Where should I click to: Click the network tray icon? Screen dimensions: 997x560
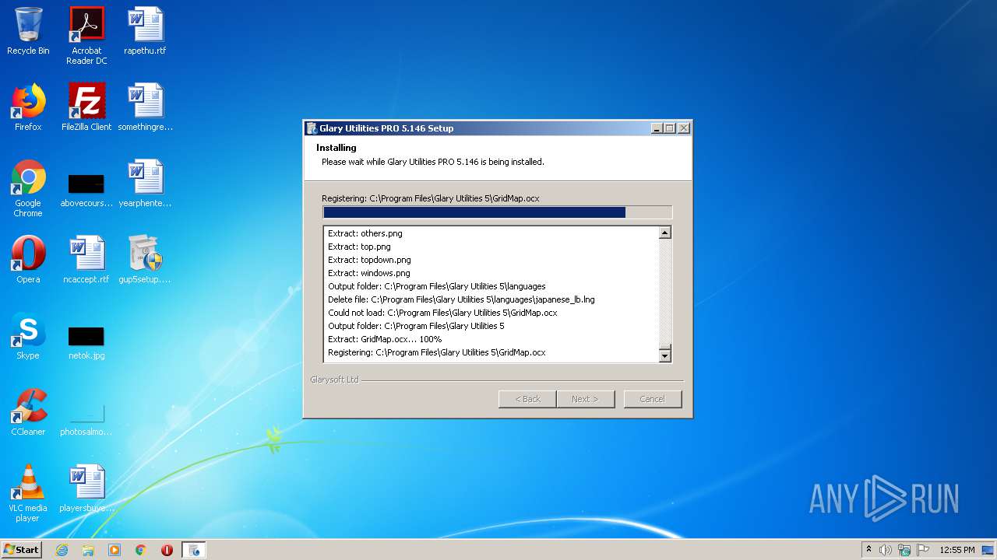point(904,550)
